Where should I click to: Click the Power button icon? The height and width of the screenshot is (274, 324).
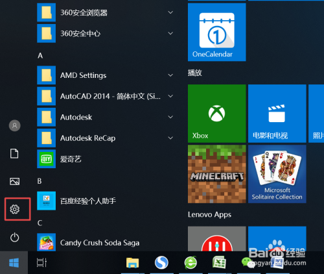(x=15, y=237)
